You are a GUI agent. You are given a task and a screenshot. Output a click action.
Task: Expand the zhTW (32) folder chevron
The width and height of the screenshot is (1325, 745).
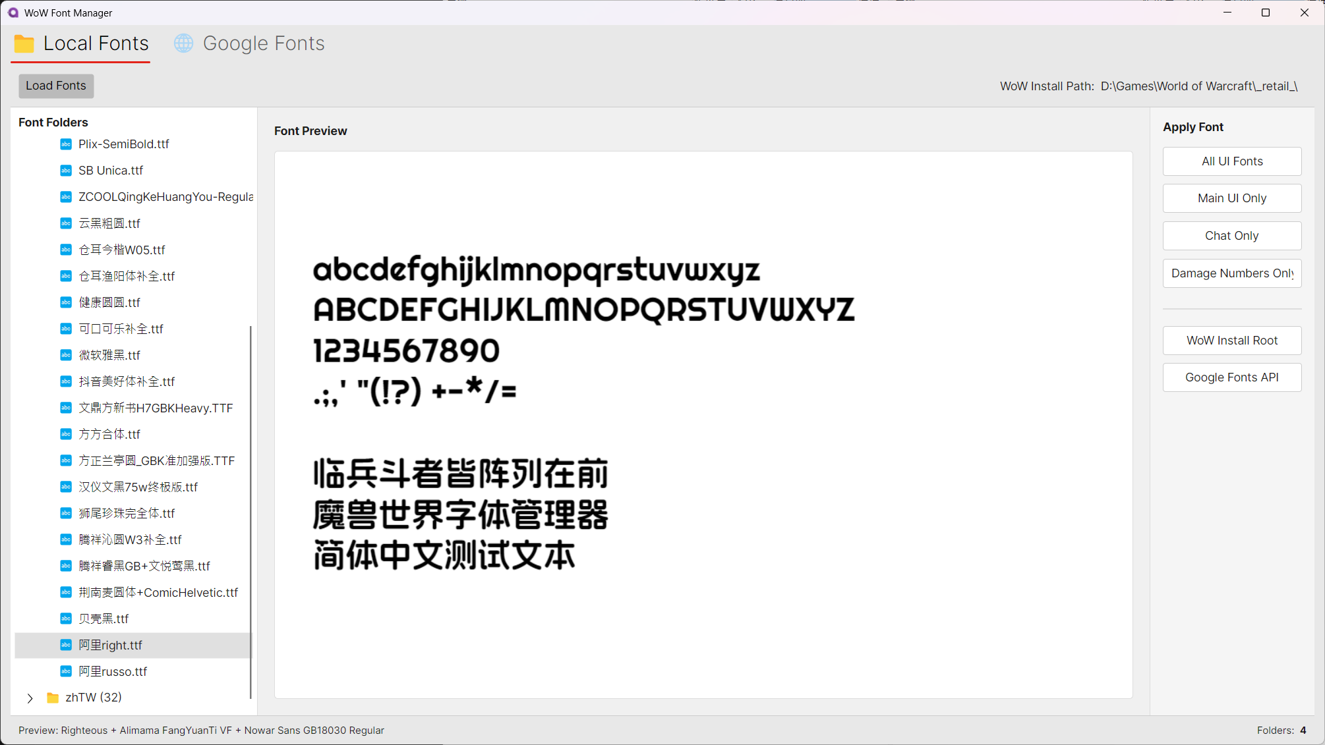click(30, 698)
